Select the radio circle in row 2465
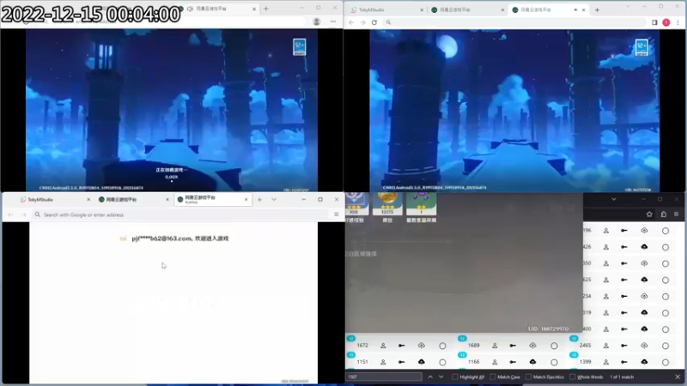687x386 pixels. (666, 347)
